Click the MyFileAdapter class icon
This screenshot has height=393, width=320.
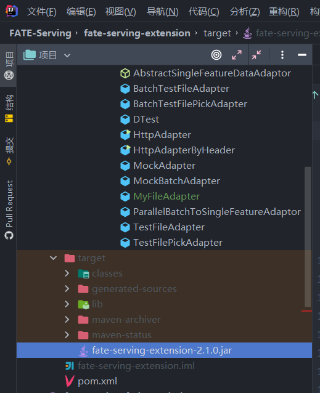[x=125, y=197]
